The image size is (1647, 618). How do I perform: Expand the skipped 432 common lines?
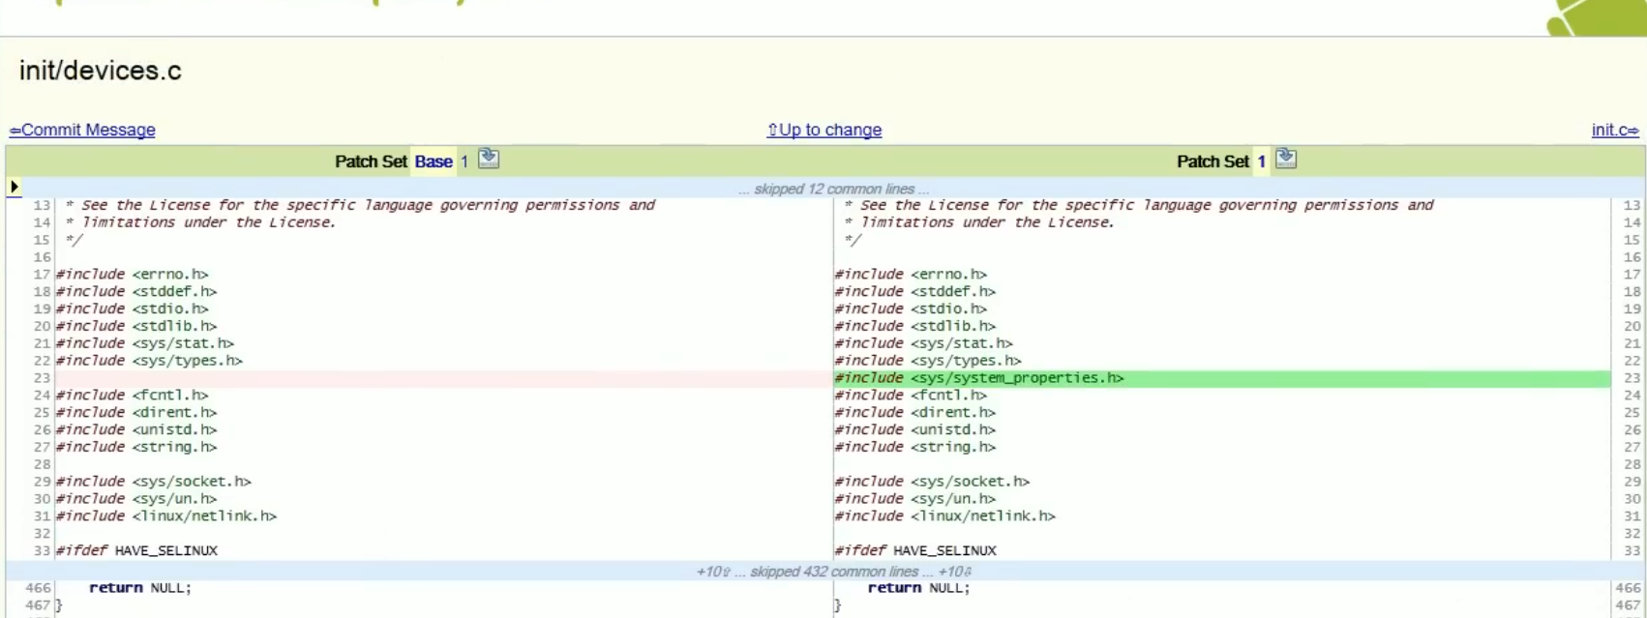point(834,572)
